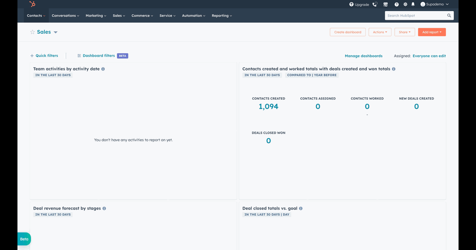Click Manage dashboards link
The width and height of the screenshot is (476, 250).
[x=364, y=56]
